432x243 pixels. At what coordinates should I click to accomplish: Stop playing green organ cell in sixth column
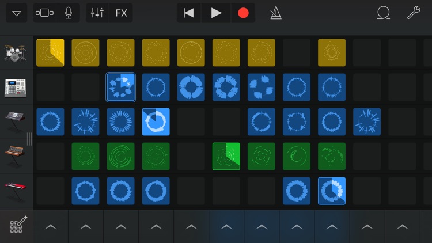coord(226,156)
